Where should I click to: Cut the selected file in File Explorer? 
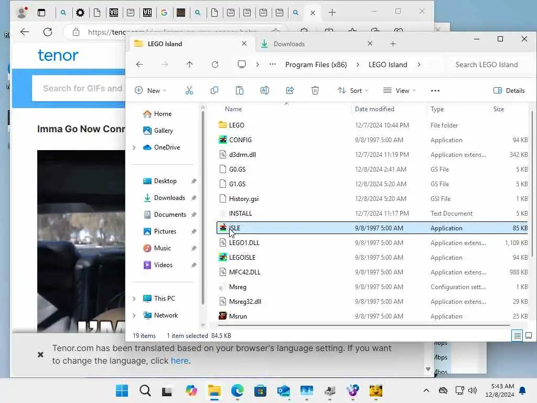coord(189,90)
